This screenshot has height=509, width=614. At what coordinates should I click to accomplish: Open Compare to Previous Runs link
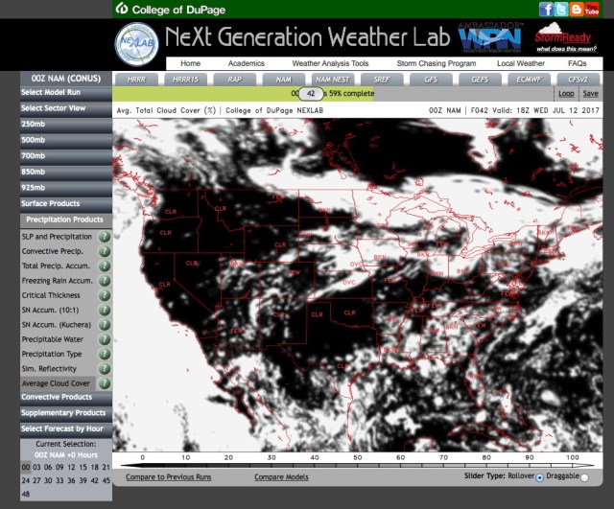coord(169,477)
